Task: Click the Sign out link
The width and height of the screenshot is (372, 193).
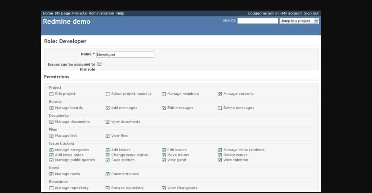Action: point(311,13)
